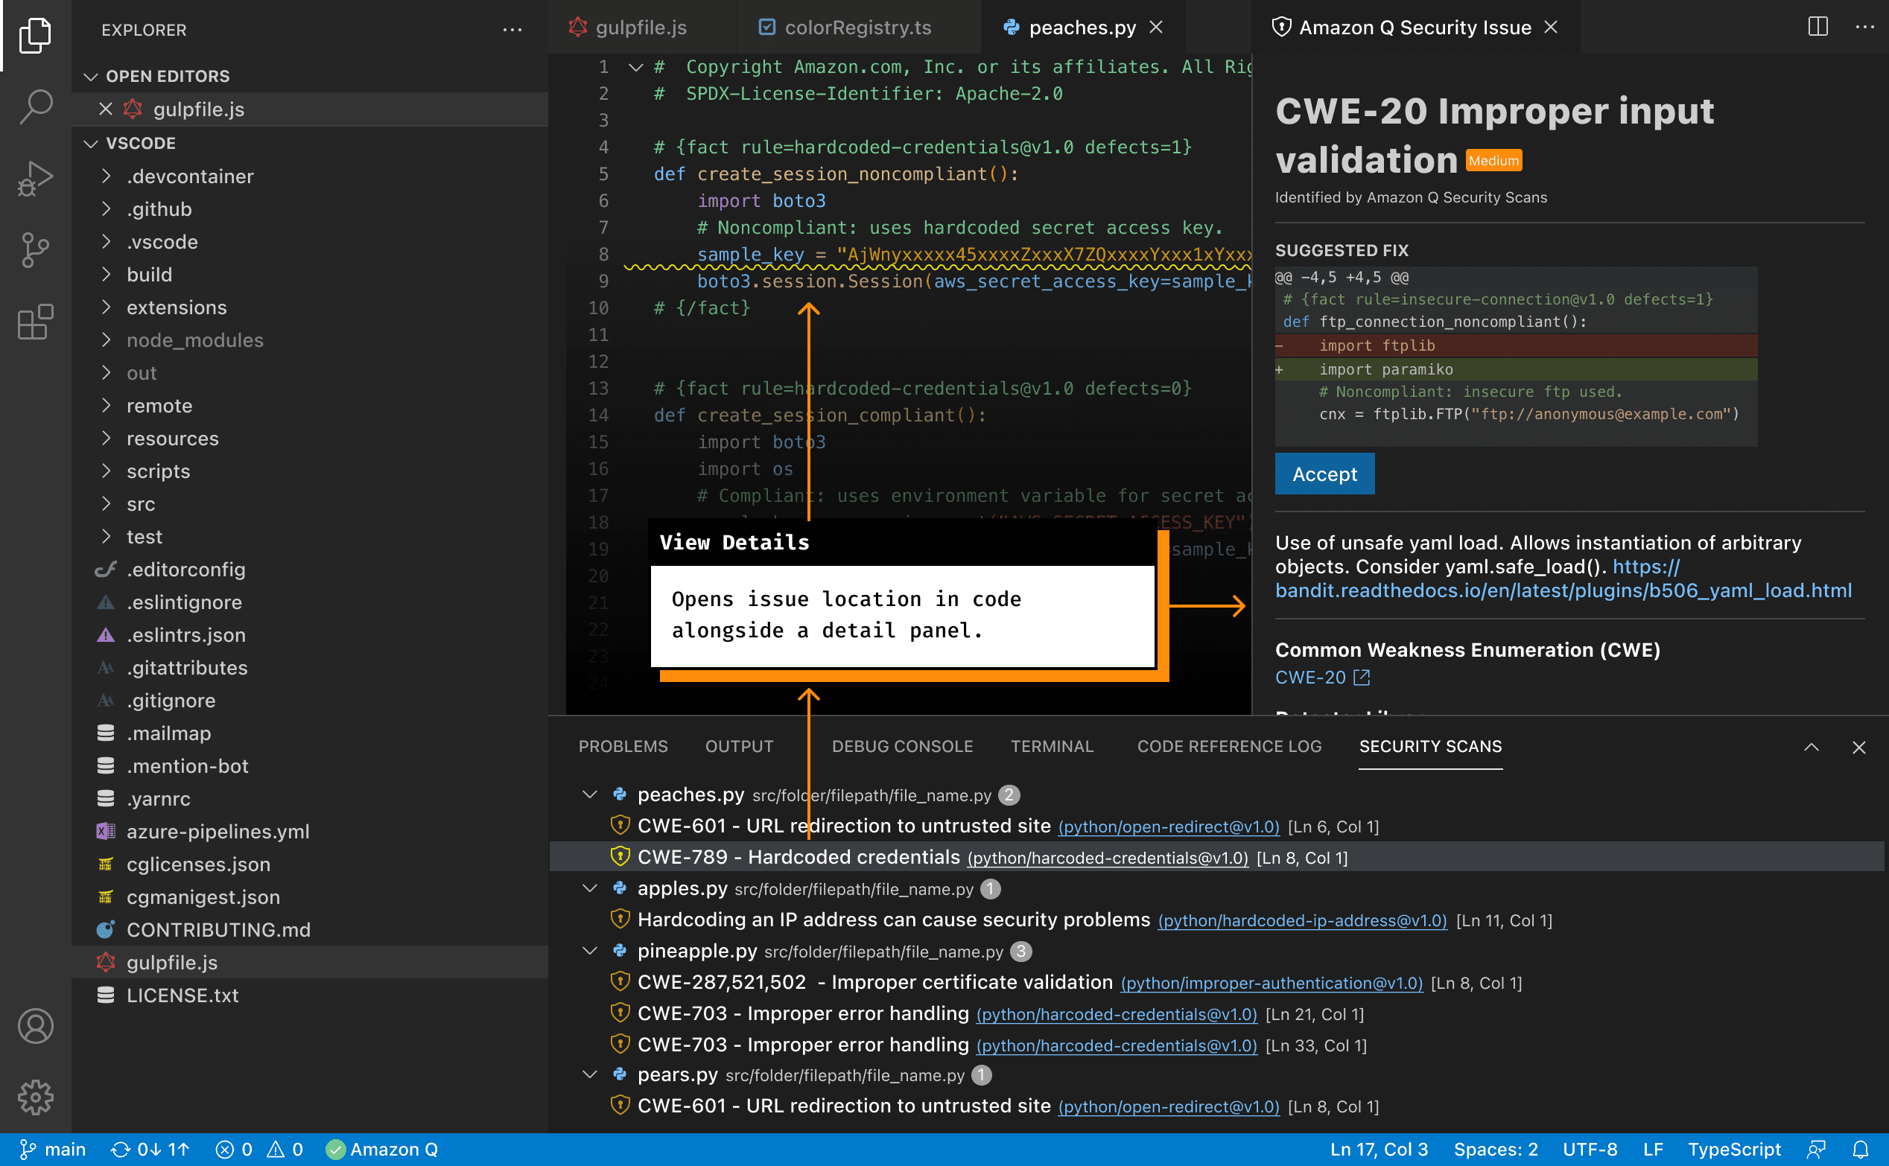Open editor more actions menu

click(x=1865, y=27)
